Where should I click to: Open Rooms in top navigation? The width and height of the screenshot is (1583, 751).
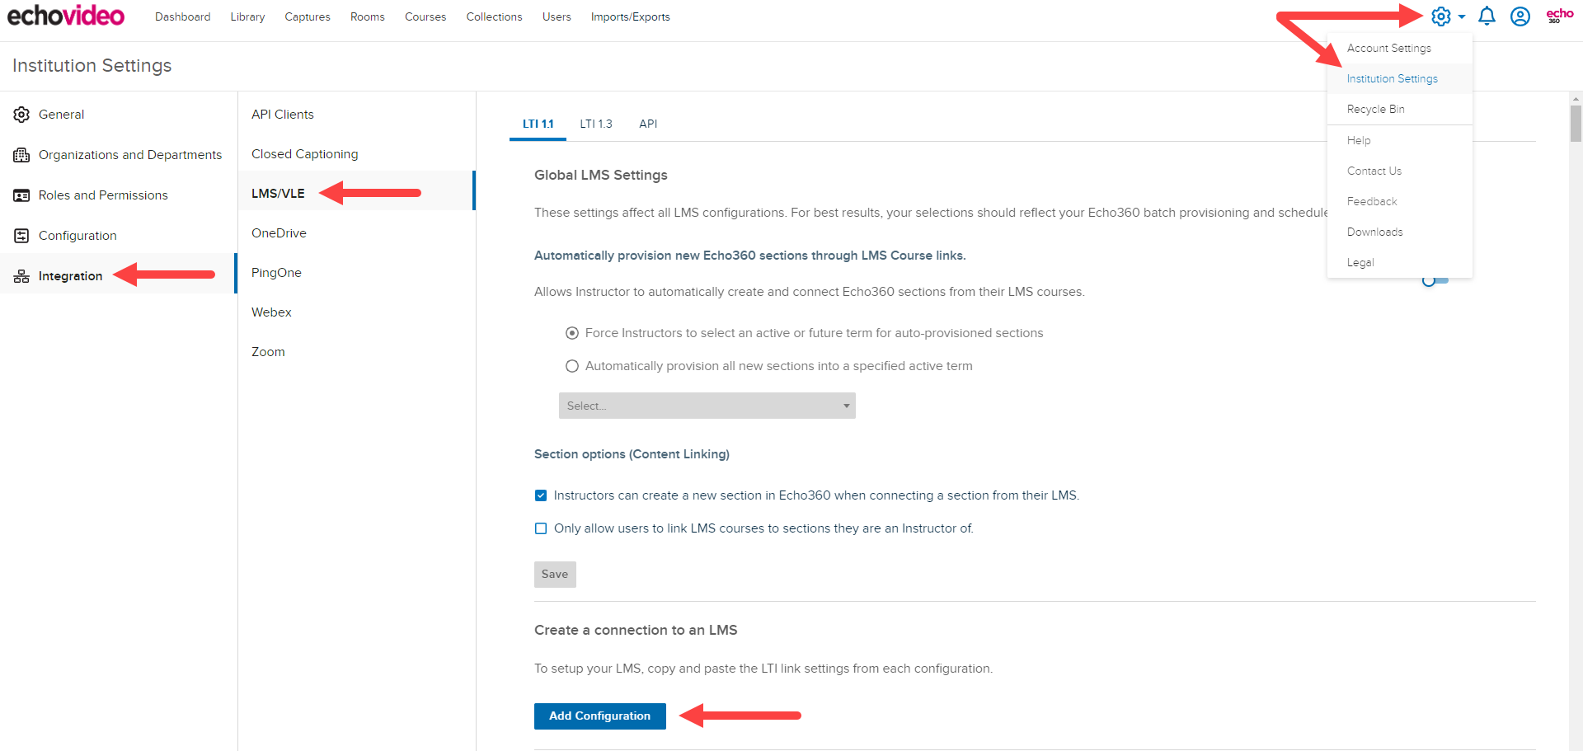(368, 16)
